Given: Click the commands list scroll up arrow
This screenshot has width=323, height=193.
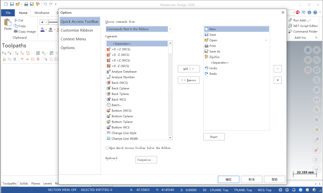Looking at the screenshot, I should (x=170, y=43).
